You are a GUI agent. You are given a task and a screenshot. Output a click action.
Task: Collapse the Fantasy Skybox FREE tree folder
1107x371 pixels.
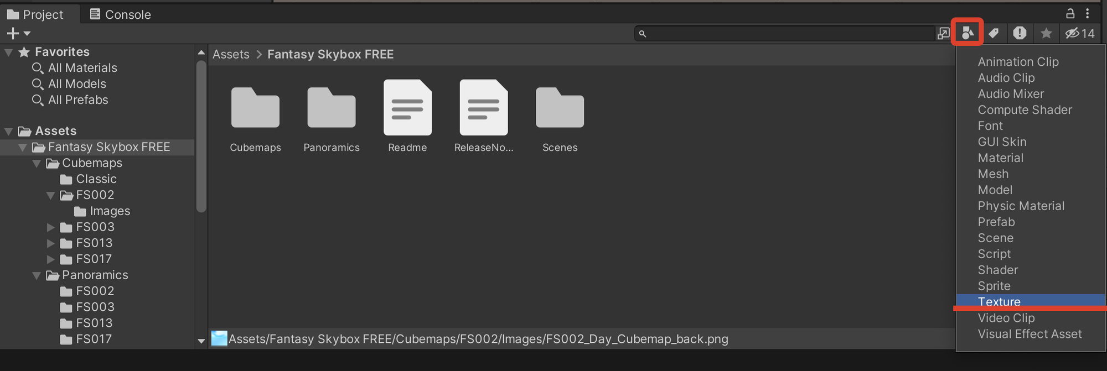[23, 147]
